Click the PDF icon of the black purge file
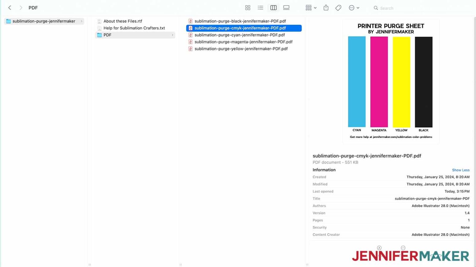Viewport: 476px width, 267px height. coord(191,21)
